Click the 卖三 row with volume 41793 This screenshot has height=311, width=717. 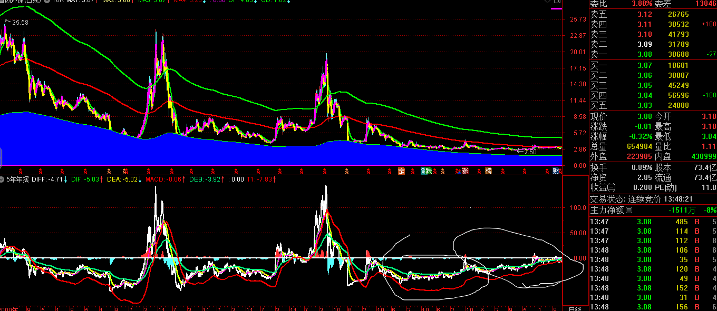tap(653, 34)
